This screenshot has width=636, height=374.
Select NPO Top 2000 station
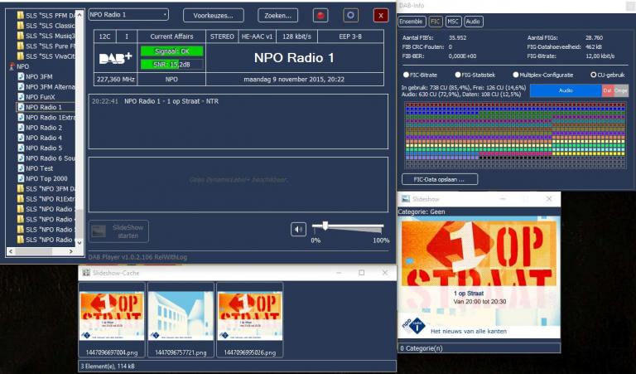pyautogui.click(x=46, y=178)
